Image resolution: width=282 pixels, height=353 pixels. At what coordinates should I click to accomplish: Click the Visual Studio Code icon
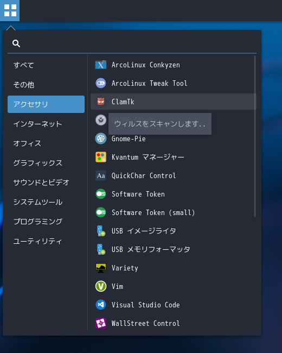point(101,305)
